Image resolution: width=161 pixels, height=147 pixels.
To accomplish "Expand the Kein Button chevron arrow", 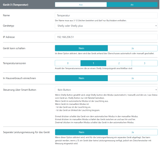I will 156,90.
